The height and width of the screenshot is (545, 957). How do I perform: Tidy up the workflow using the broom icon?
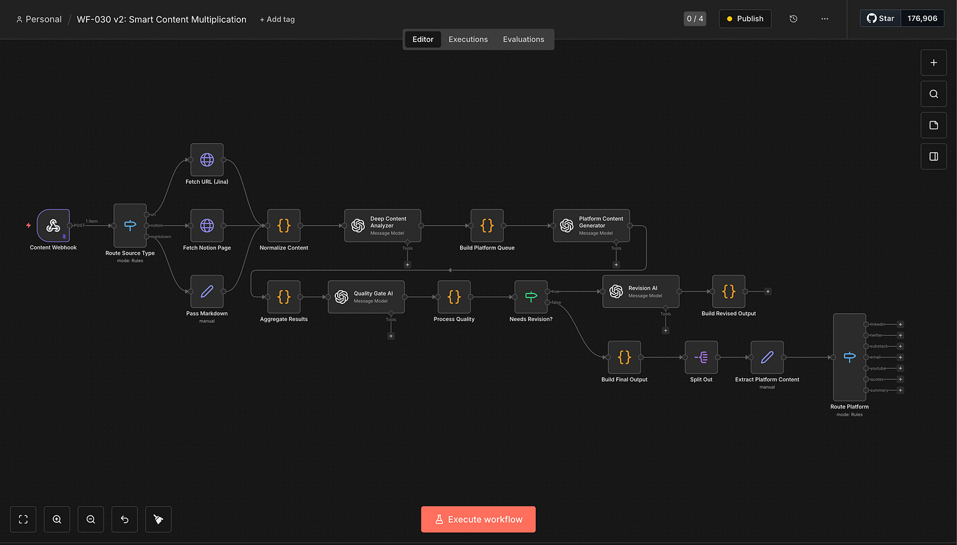(x=158, y=519)
